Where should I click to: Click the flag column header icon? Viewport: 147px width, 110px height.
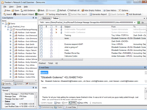(x=56, y=27)
